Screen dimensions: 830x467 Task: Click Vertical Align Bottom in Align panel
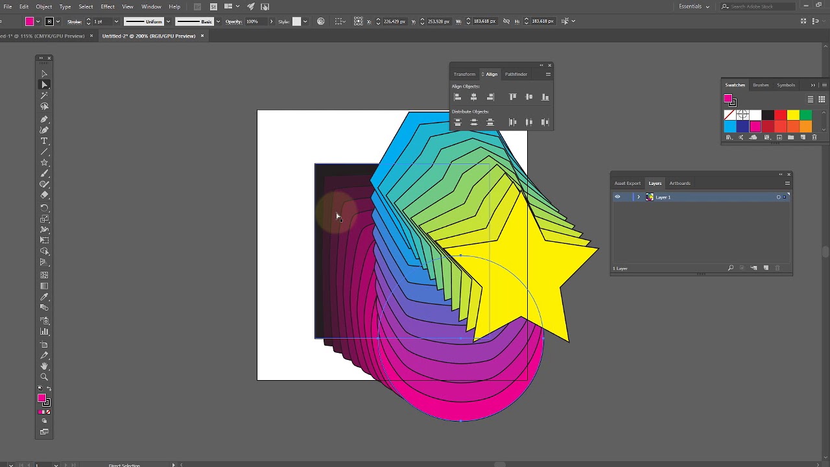pyautogui.click(x=545, y=97)
